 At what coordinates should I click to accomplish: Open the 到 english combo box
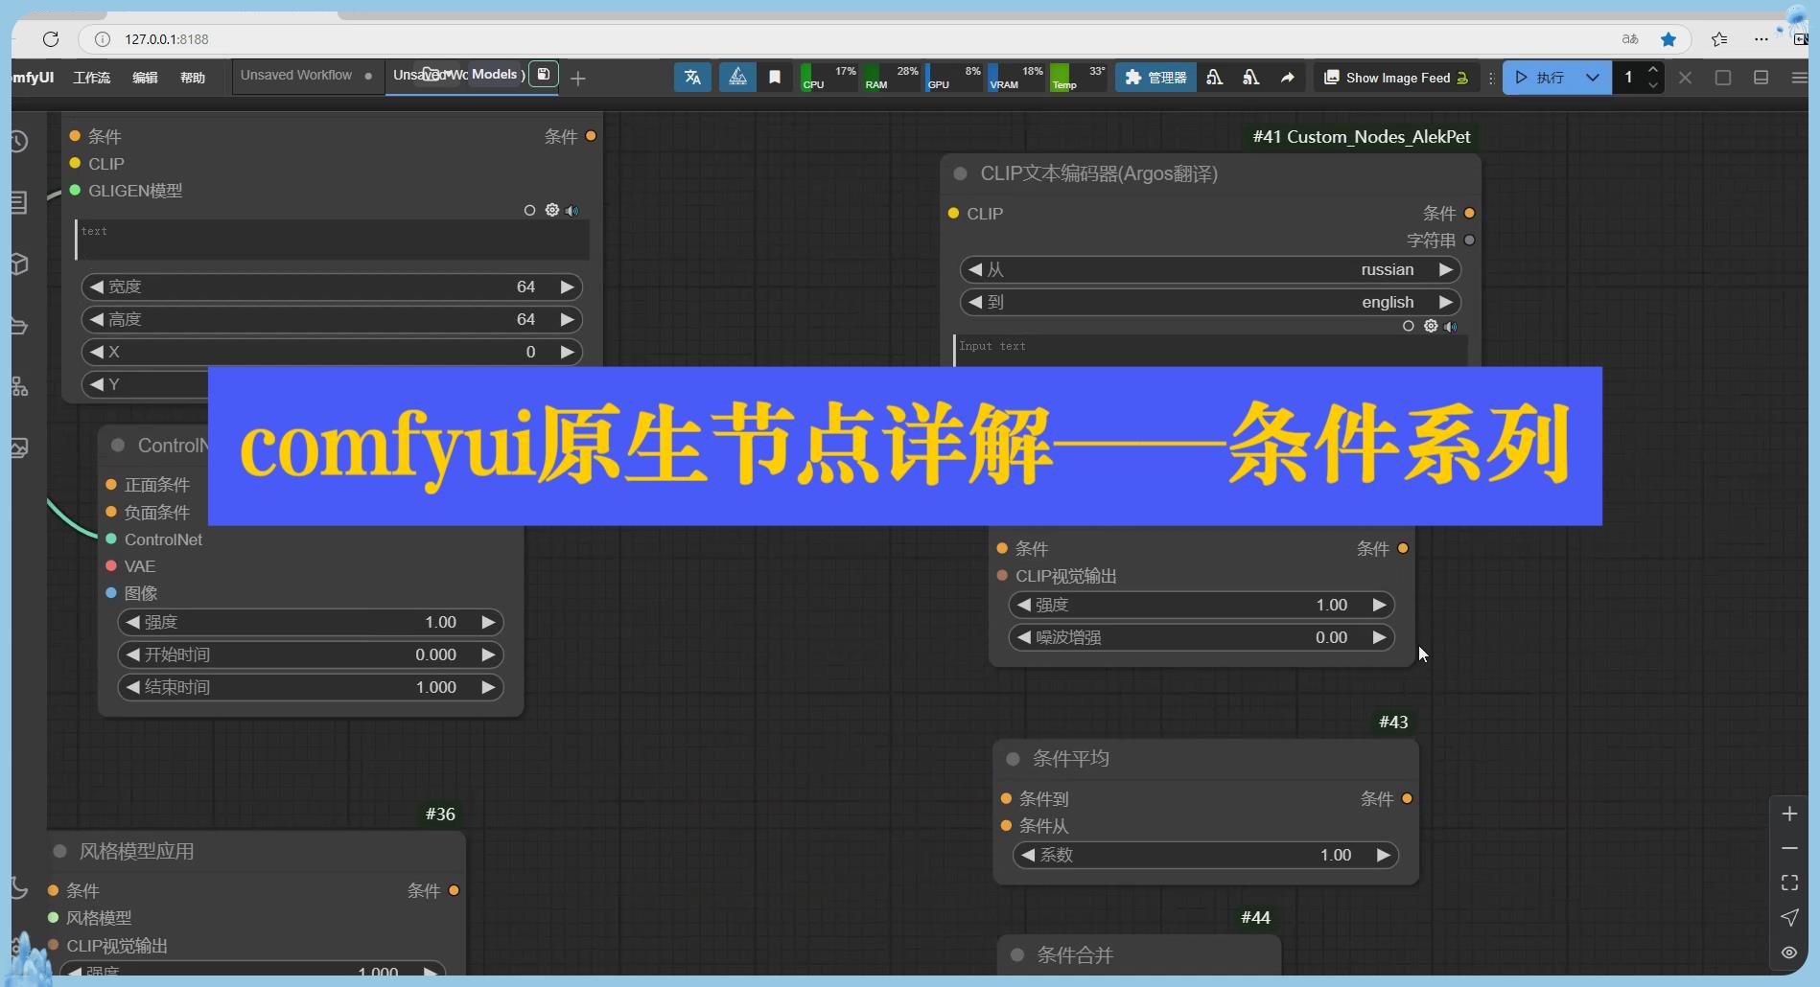1210,302
